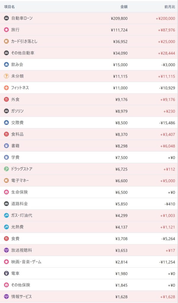Click the purple broadcast icon beside 放送視聴料
This screenshot has width=178, height=303.
click(x=7, y=250)
